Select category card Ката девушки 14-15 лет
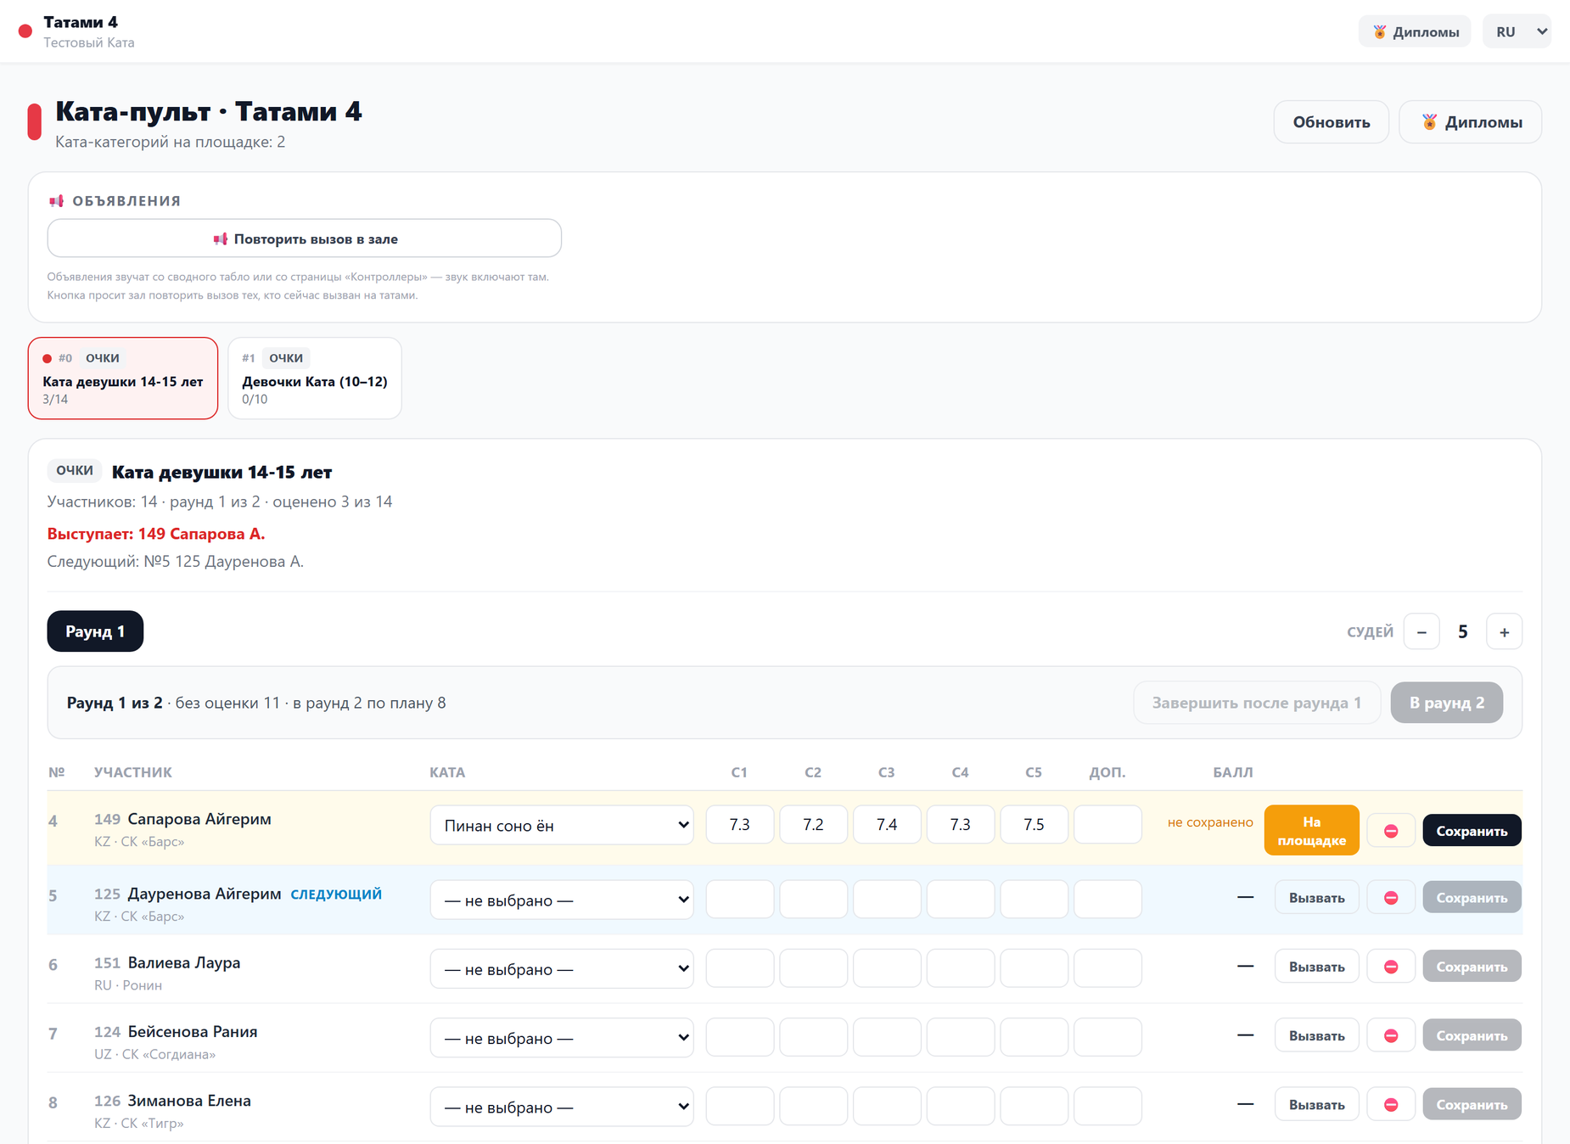Viewport: 1570px width, 1144px height. pyautogui.click(x=123, y=378)
